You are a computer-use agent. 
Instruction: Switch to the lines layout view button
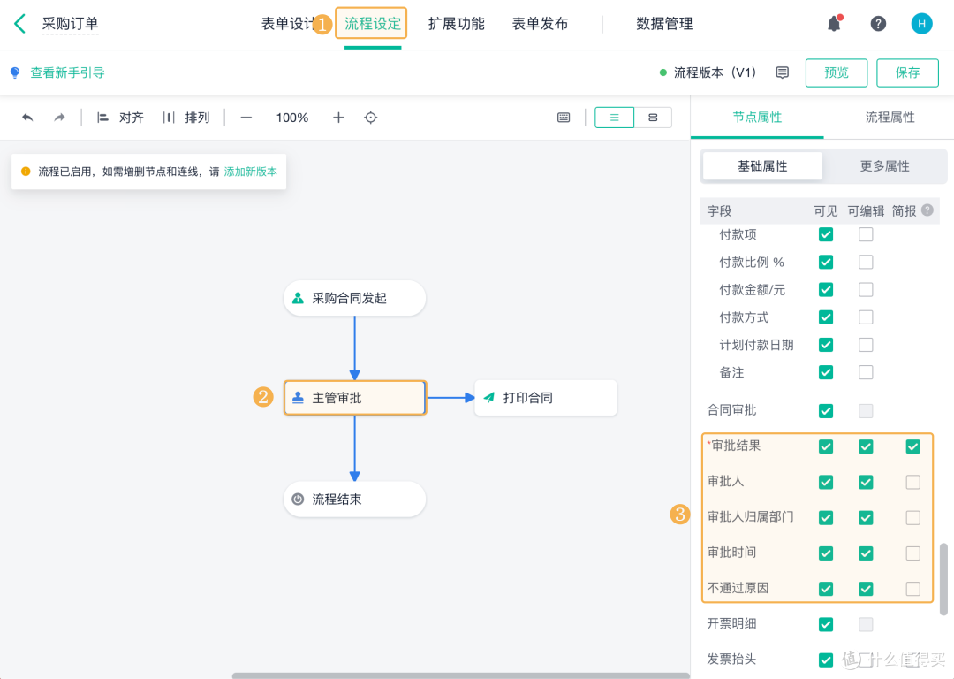[x=614, y=118]
